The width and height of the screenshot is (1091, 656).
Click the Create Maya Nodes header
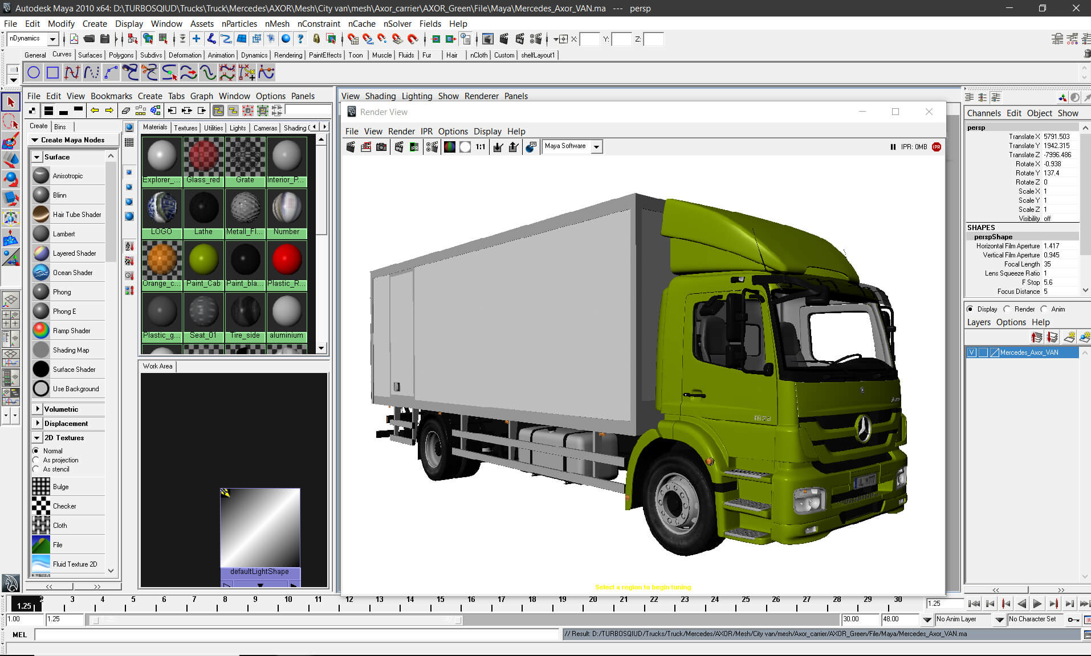pyautogui.click(x=72, y=140)
